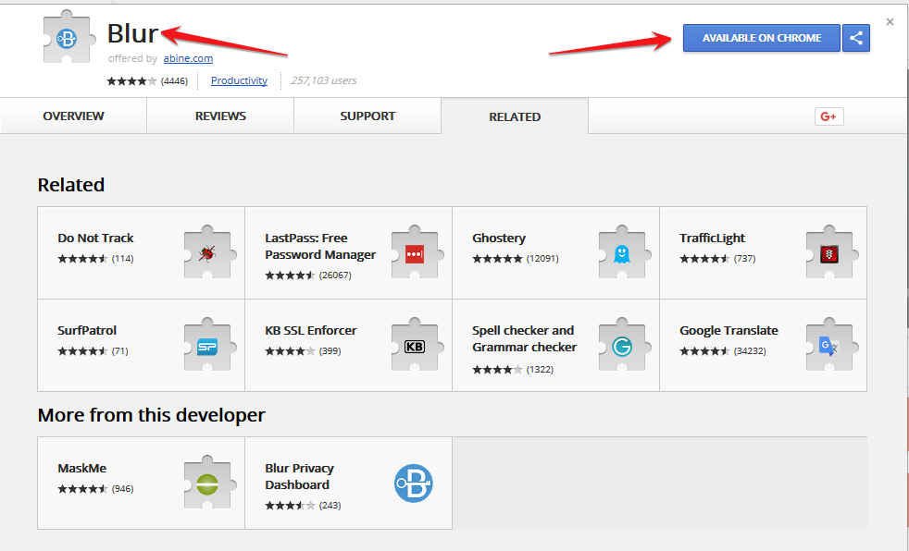This screenshot has height=551, width=909.
Task: Open the Blur Privacy Dashboard title
Action: [299, 476]
